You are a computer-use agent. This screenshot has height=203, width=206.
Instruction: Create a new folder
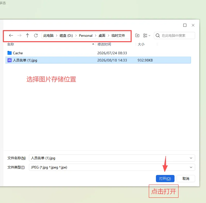[137, 36]
